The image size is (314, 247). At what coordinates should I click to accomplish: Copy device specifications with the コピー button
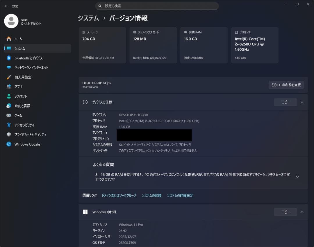[x=285, y=102]
